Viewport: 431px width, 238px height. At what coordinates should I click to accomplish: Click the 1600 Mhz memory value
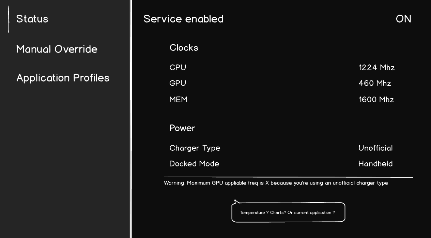[376, 100]
